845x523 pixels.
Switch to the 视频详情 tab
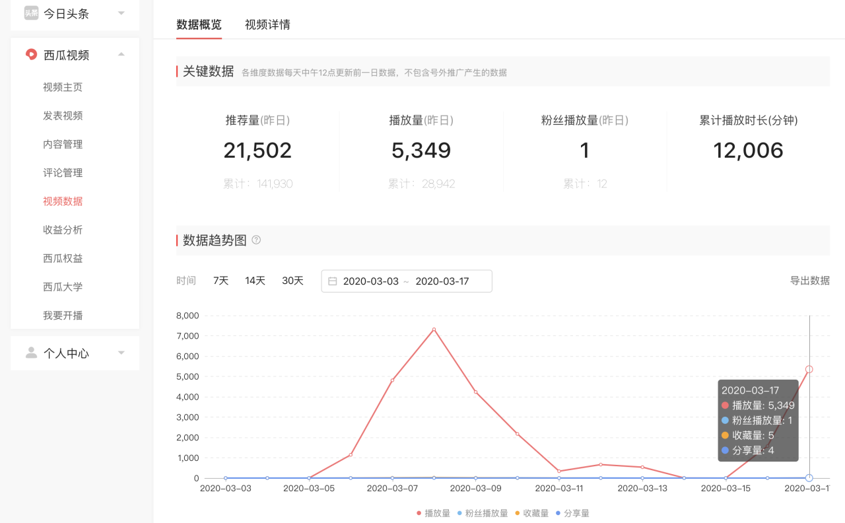[267, 24]
